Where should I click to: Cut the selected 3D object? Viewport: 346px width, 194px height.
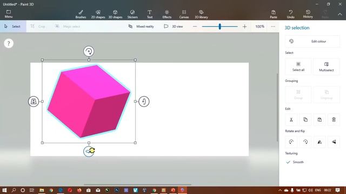tap(291, 120)
